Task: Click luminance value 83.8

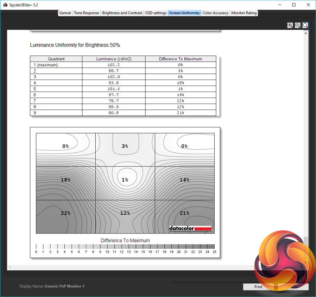Action: [114, 83]
